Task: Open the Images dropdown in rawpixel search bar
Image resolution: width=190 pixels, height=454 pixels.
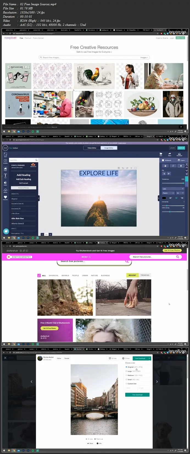Action: click(x=144, y=57)
